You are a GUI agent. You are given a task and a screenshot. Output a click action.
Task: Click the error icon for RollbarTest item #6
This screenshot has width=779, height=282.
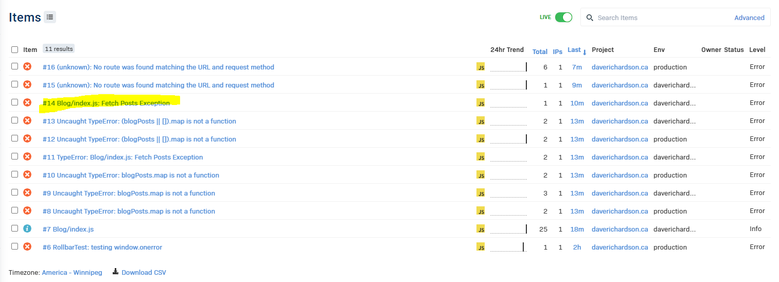click(27, 246)
